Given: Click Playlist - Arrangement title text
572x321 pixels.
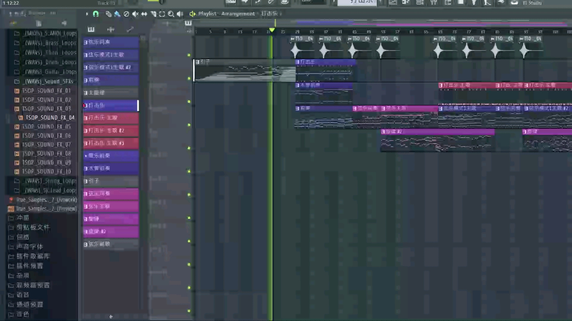Looking at the screenshot, I should click(226, 14).
